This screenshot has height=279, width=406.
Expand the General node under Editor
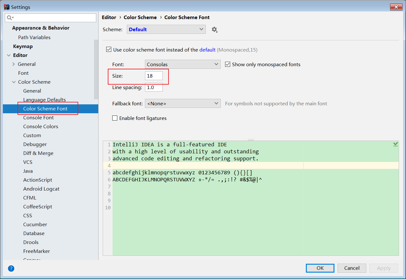[14, 64]
